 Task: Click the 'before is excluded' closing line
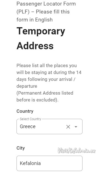(37, 100)
